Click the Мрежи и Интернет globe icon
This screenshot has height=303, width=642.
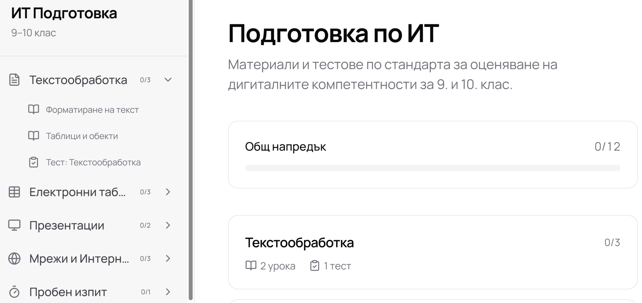pos(14,258)
